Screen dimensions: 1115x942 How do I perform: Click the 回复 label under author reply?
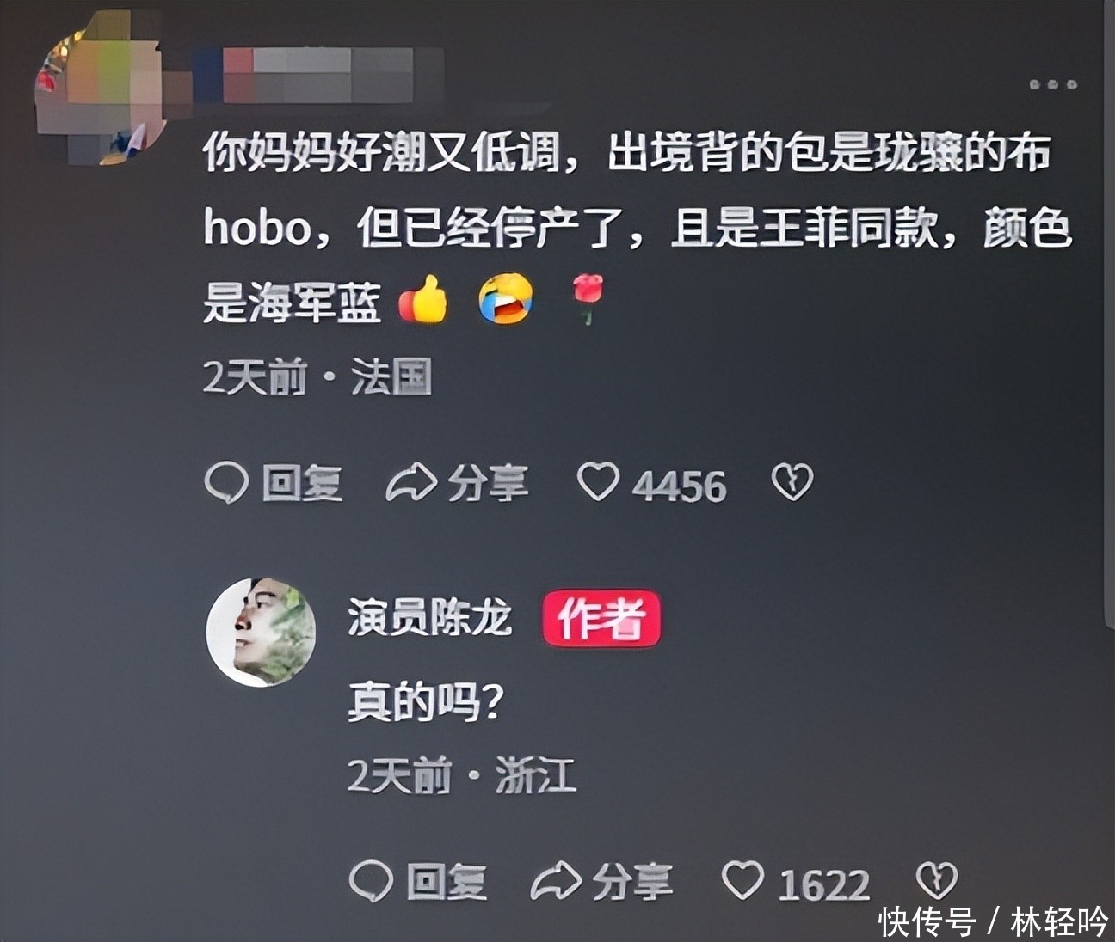447,882
